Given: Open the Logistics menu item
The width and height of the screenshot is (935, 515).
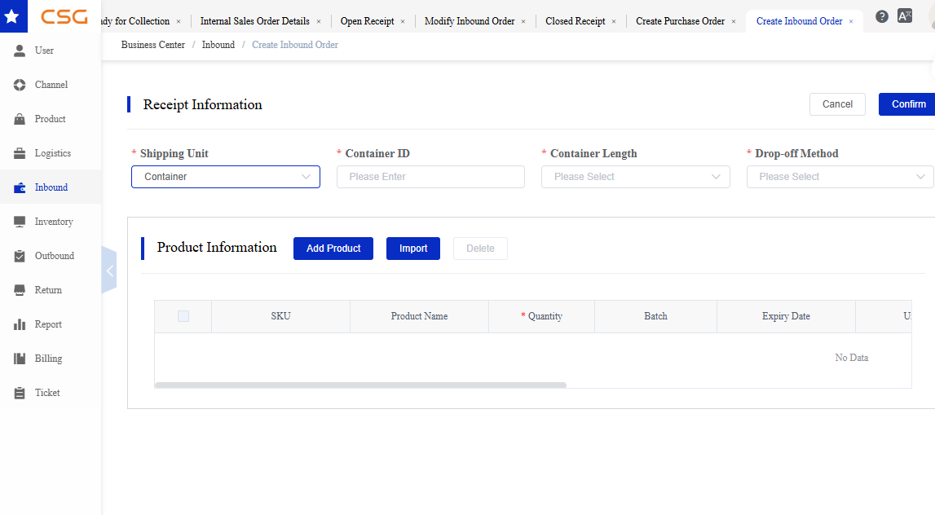Looking at the screenshot, I should pos(51,153).
